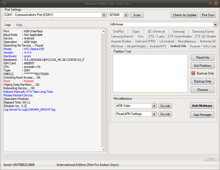Image resolution: width=220 pixels, height=170 pixels.
Task: Click the 'Version : 4.4.4' log line
Action: click(18, 53)
